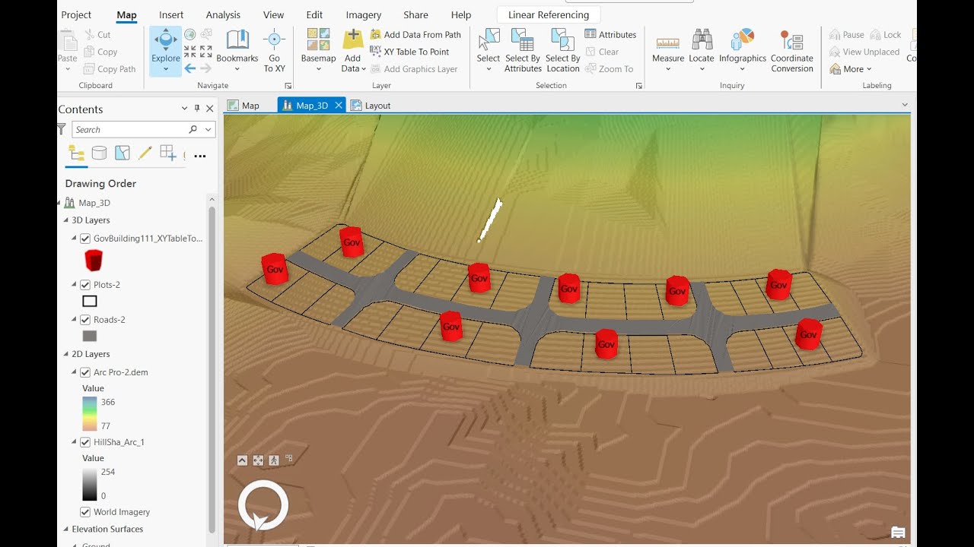This screenshot has width=974, height=547.
Task: Click the Add Data icon
Action: pos(352,40)
